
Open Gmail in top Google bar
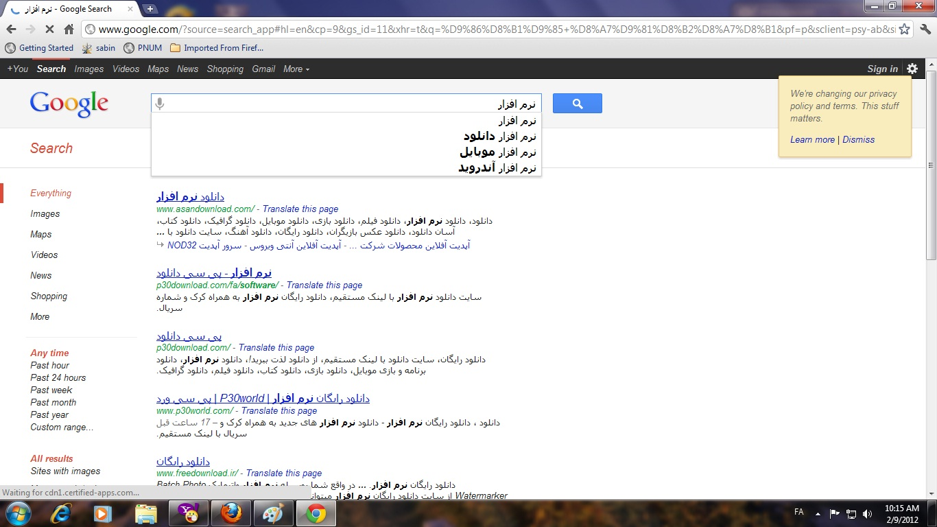coord(263,69)
